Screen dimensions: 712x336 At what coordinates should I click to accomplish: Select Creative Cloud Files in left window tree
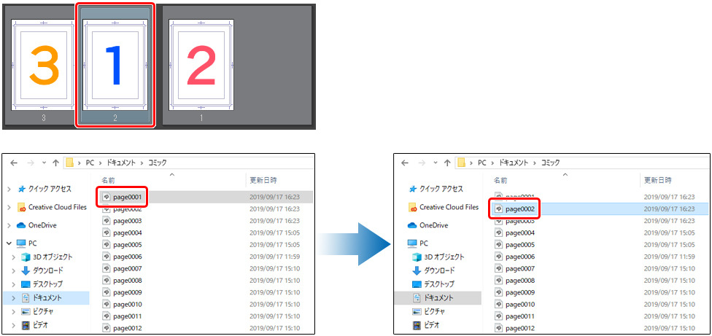(57, 207)
